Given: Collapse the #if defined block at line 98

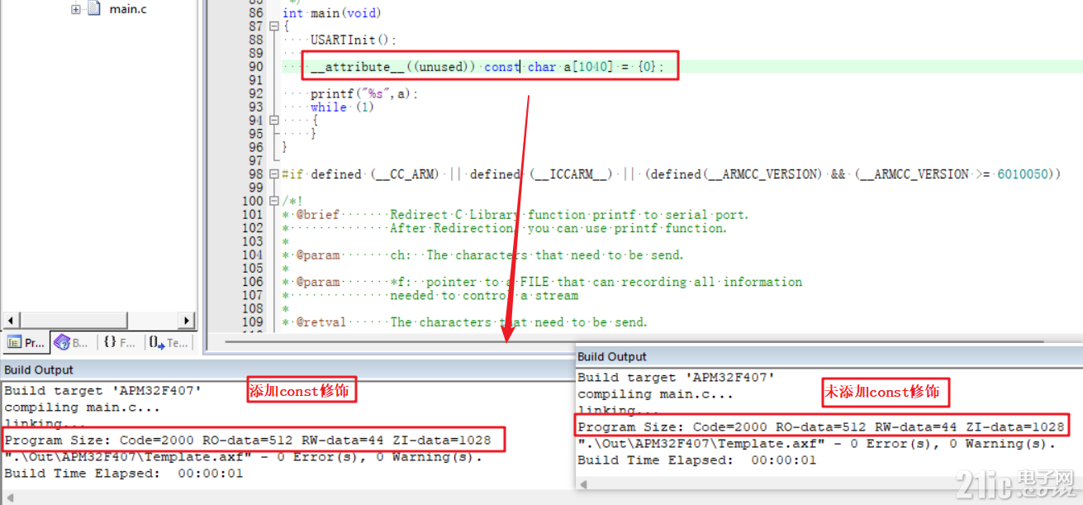Looking at the screenshot, I should click(x=274, y=174).
